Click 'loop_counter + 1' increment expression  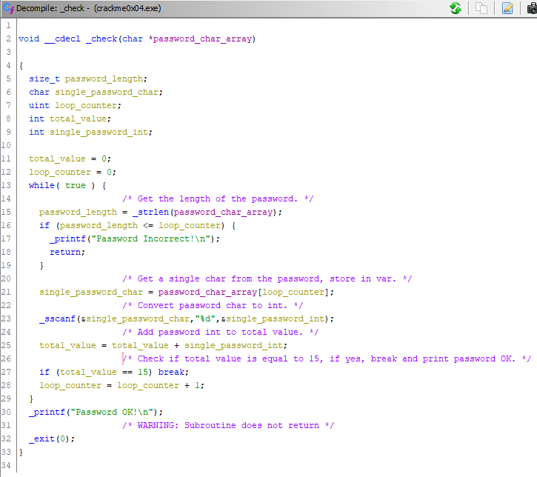159,386
